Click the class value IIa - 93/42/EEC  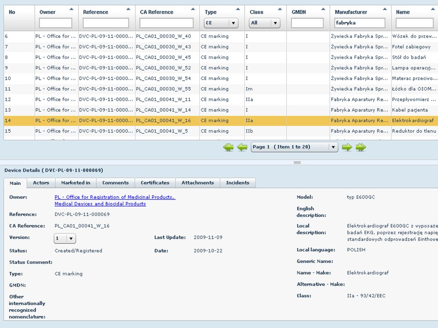pyautogui.click(x=366, y=296)
